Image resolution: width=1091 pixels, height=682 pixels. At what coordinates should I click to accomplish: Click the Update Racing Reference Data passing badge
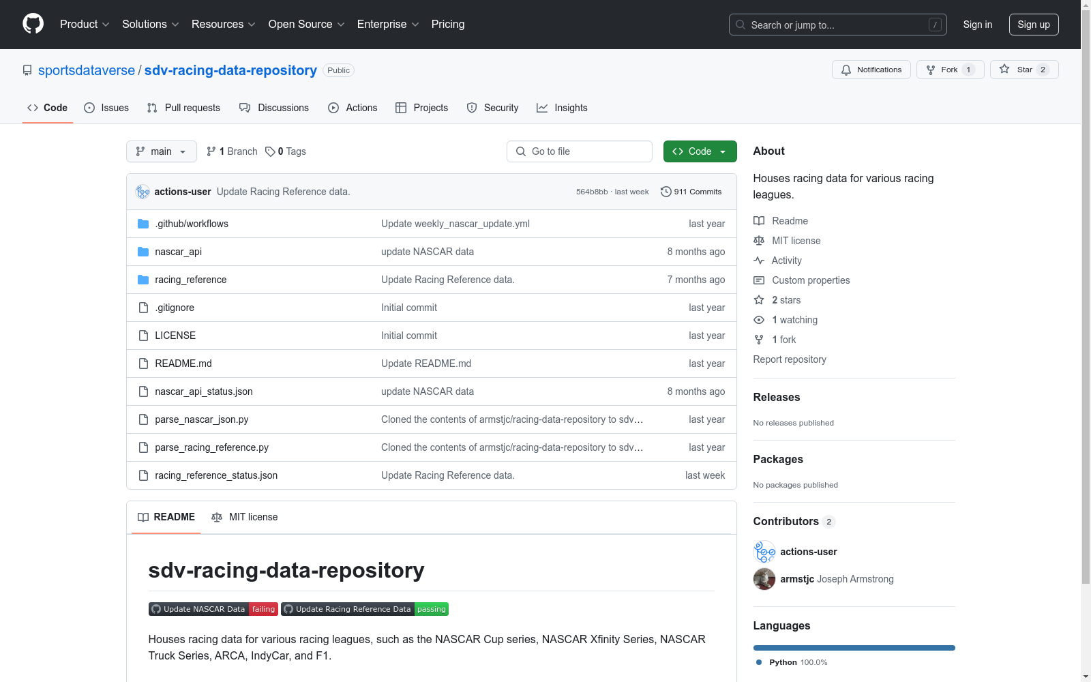pyautogui.click(x=365, y=609)
